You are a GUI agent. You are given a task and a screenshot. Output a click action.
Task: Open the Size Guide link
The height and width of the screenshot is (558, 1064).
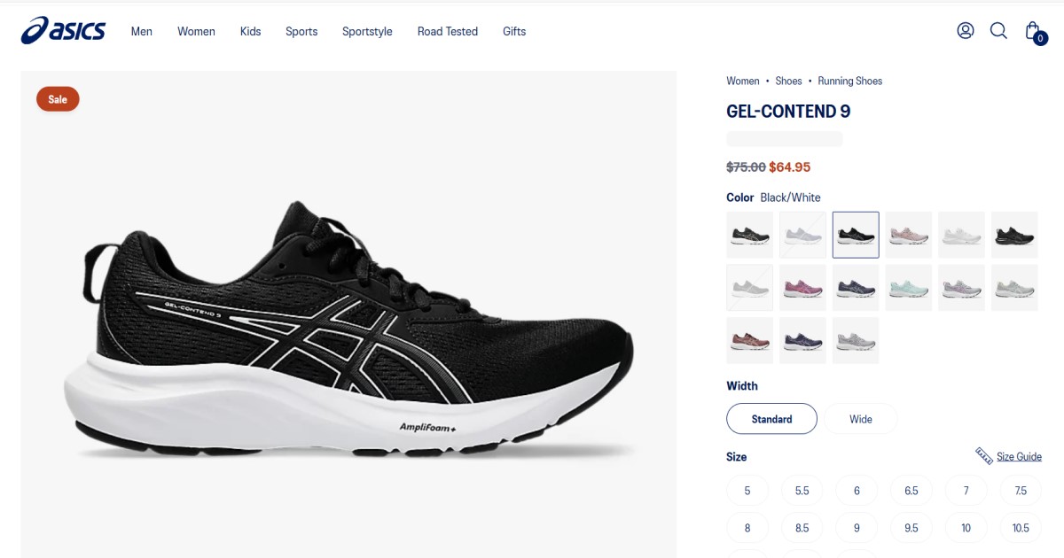tap(1019, 456)
